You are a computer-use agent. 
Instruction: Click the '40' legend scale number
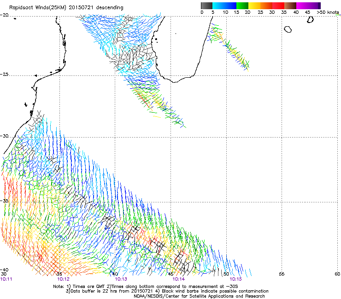[296, 12]
